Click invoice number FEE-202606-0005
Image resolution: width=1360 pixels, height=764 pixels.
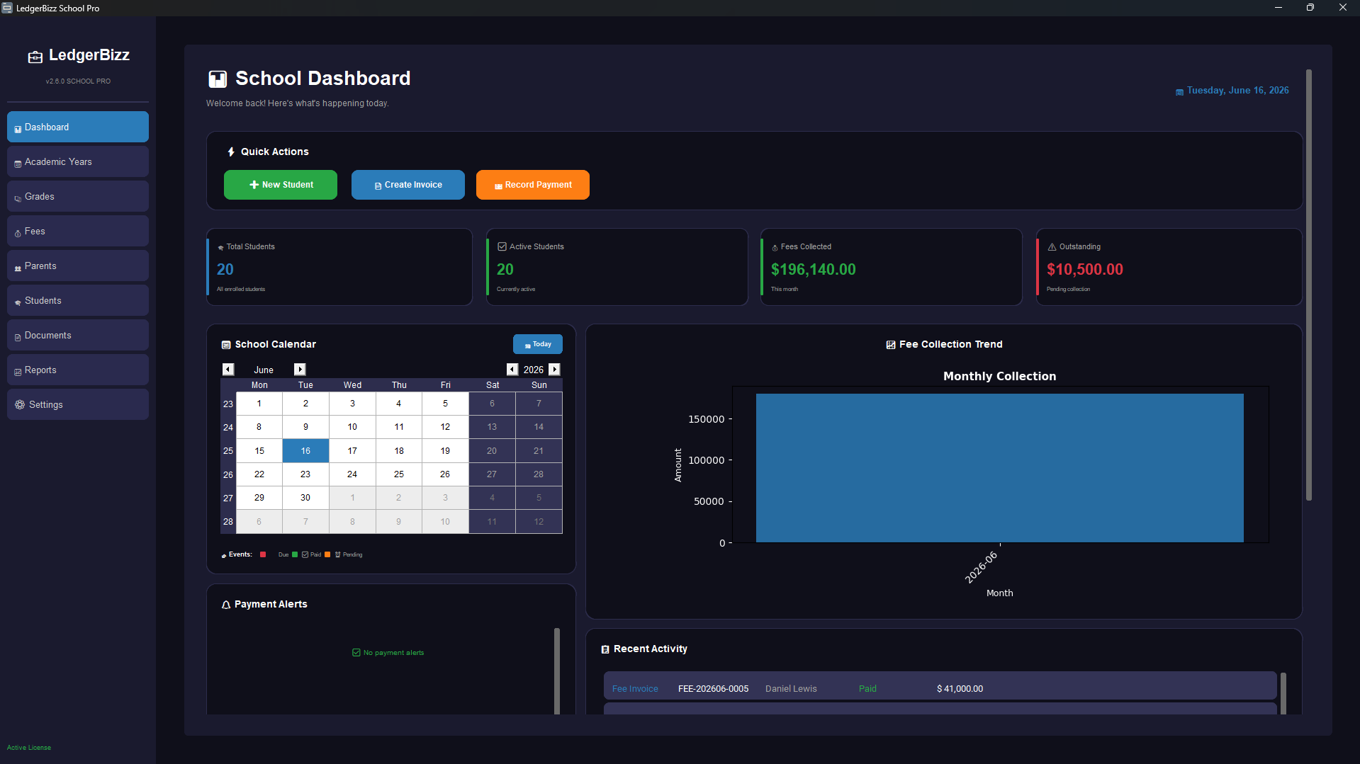click(x=713, y=689)
